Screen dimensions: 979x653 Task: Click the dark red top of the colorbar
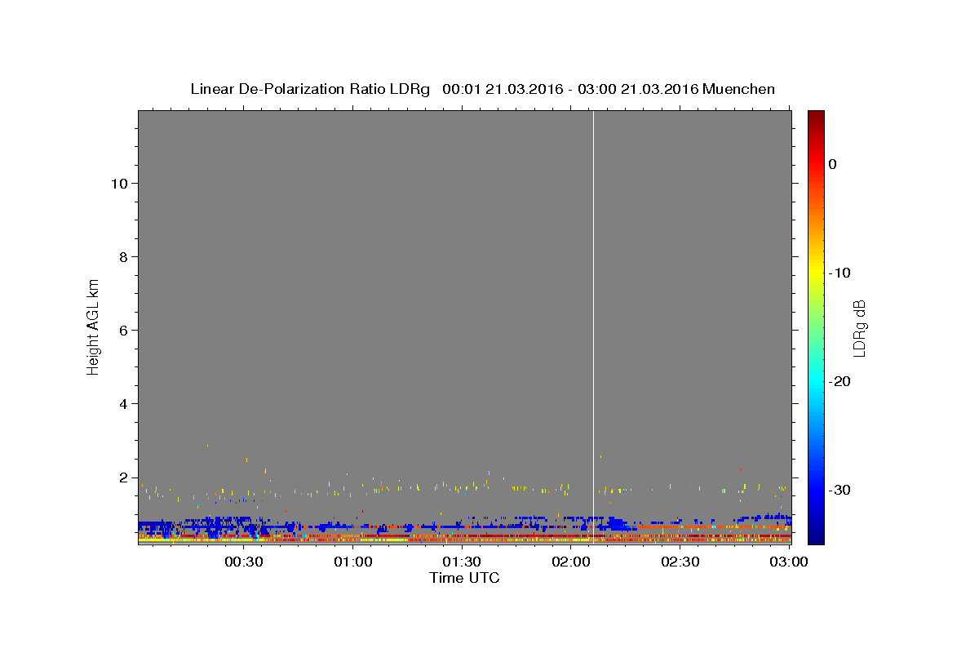click(816, 117)
